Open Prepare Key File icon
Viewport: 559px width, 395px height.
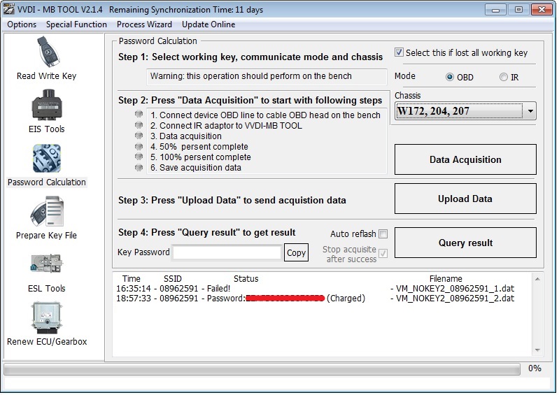pyautogui.click(x=47, y=211)
